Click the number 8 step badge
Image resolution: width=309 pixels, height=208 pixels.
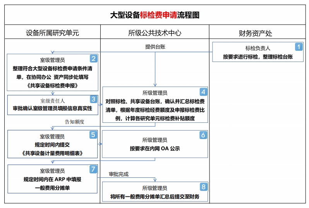(203, 187)
